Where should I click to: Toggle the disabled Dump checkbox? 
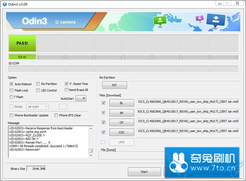[x=11, y=107]
